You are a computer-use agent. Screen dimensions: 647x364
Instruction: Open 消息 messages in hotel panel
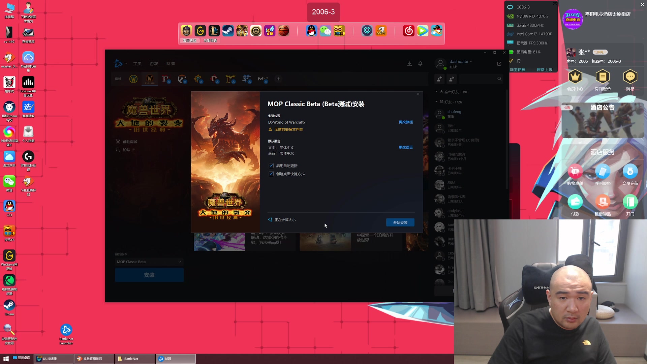630,80
